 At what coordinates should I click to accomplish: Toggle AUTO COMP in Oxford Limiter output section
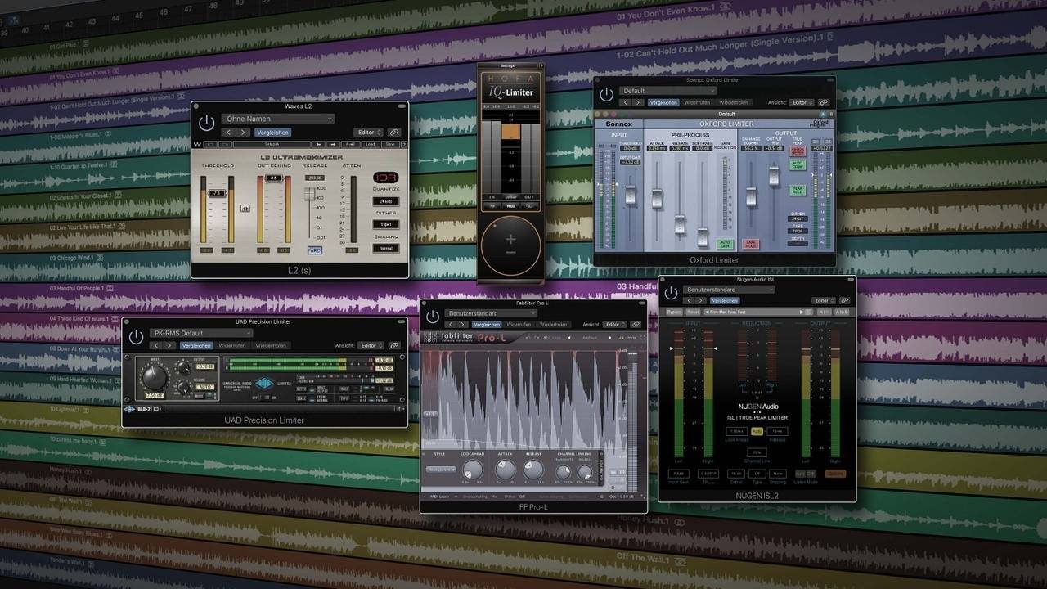click(x=798, y=165)
